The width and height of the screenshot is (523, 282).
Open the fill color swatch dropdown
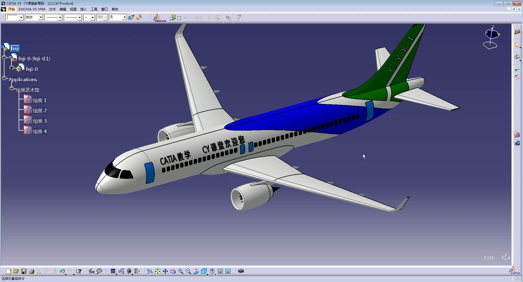21,18
